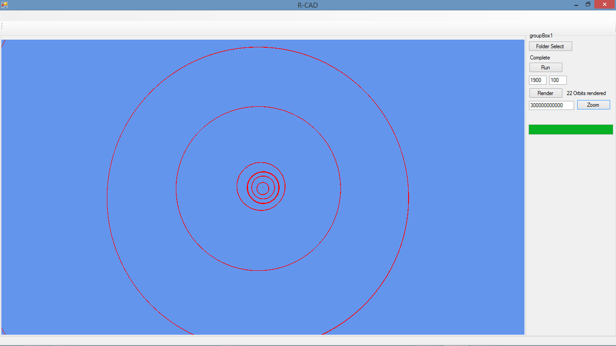This screenshot has width=616, height=346.
Task: Click the green progress bar
Action: coord(570,130)
